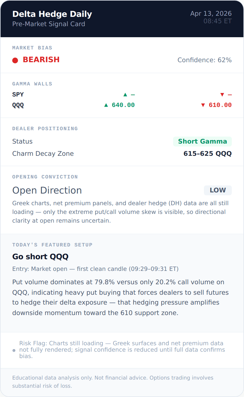This screenshot has width=244, height=397.
Task: Click the Short Gamma status badge
Action: tap(202, 142)
